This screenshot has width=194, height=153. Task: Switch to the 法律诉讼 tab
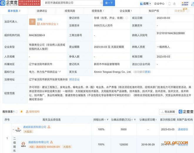(x=42, y=11)
